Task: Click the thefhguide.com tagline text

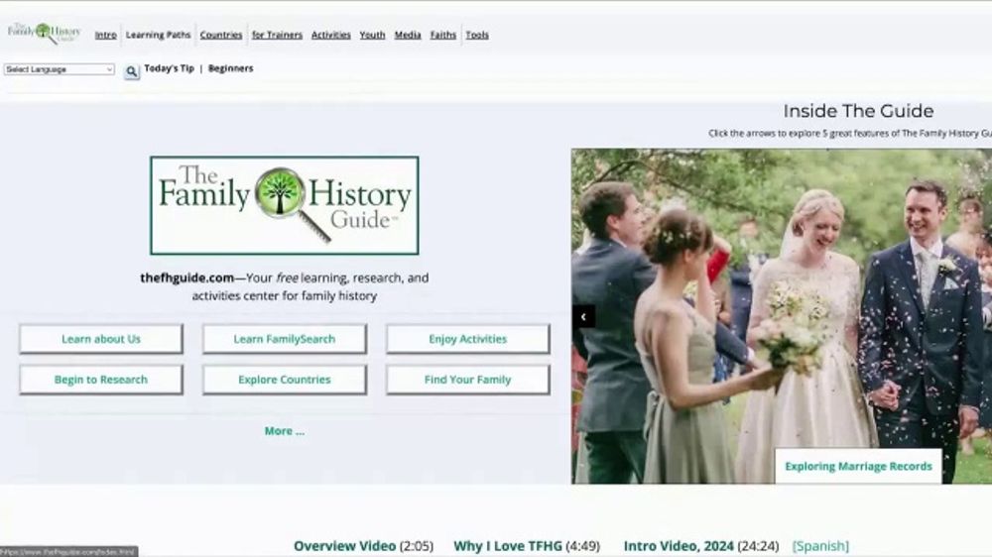Action: pos(284,286)
